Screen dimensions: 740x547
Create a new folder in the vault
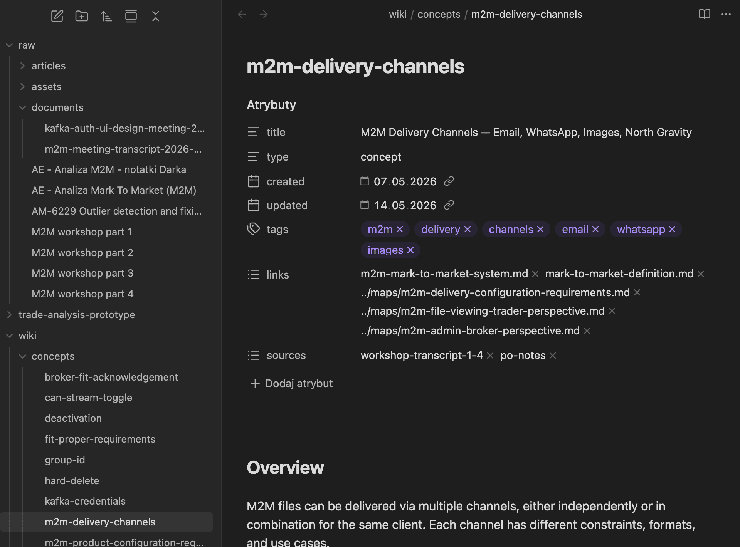(x=82, y=16)
